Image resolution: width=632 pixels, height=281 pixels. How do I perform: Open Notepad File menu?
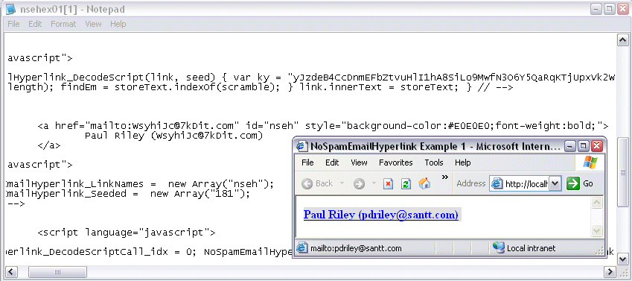coord(13,24)
